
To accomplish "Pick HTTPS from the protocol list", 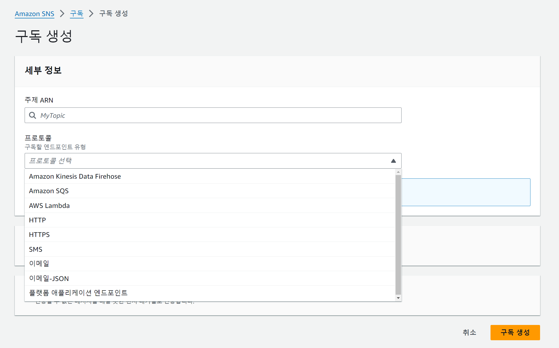I will pos(39,235).
